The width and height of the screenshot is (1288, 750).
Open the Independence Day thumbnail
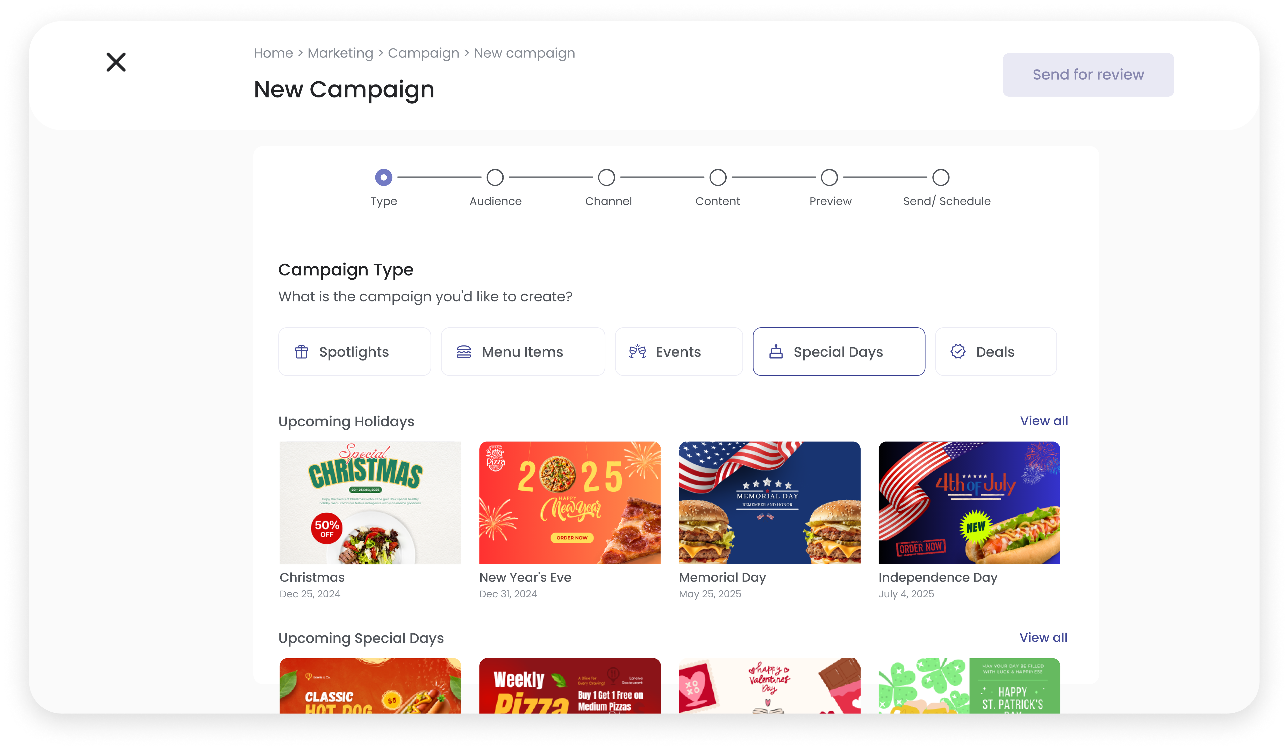pos(969,503)
